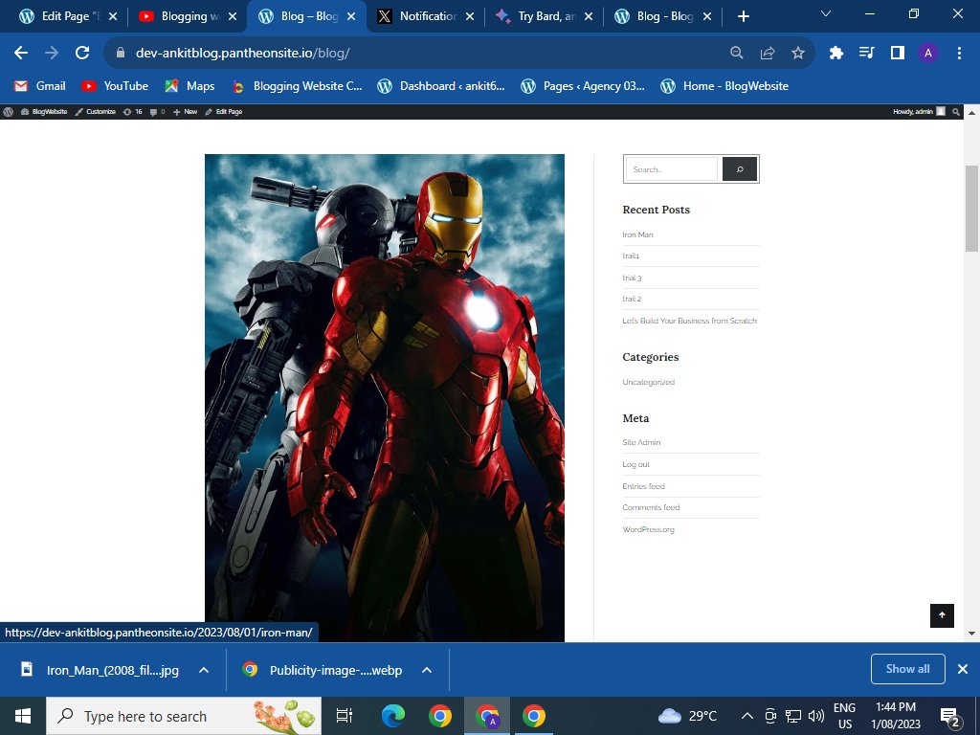Image resolution: width=980 pixels, height=735 pixels.
Task: Click the Show all downloads button
Action: 907,669
